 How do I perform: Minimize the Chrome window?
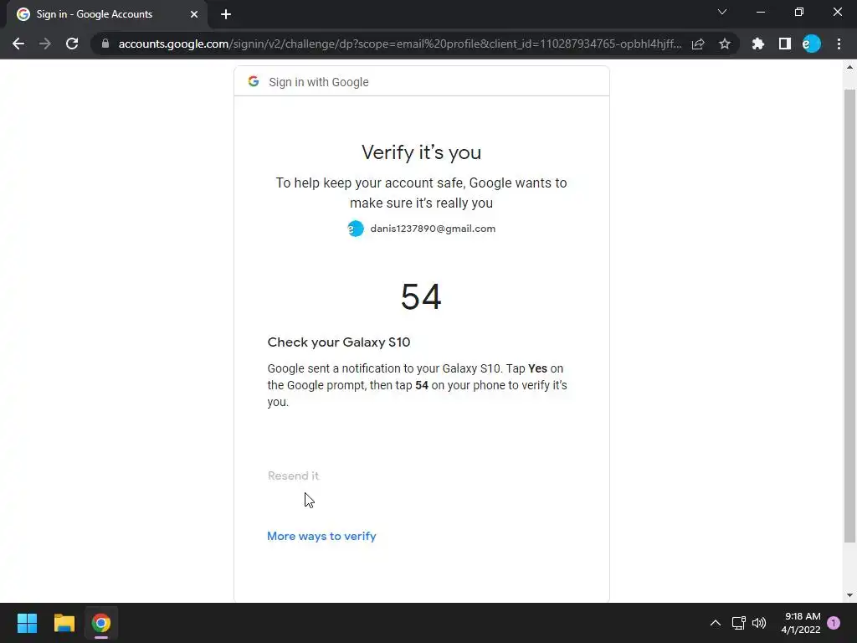(760, 12)
